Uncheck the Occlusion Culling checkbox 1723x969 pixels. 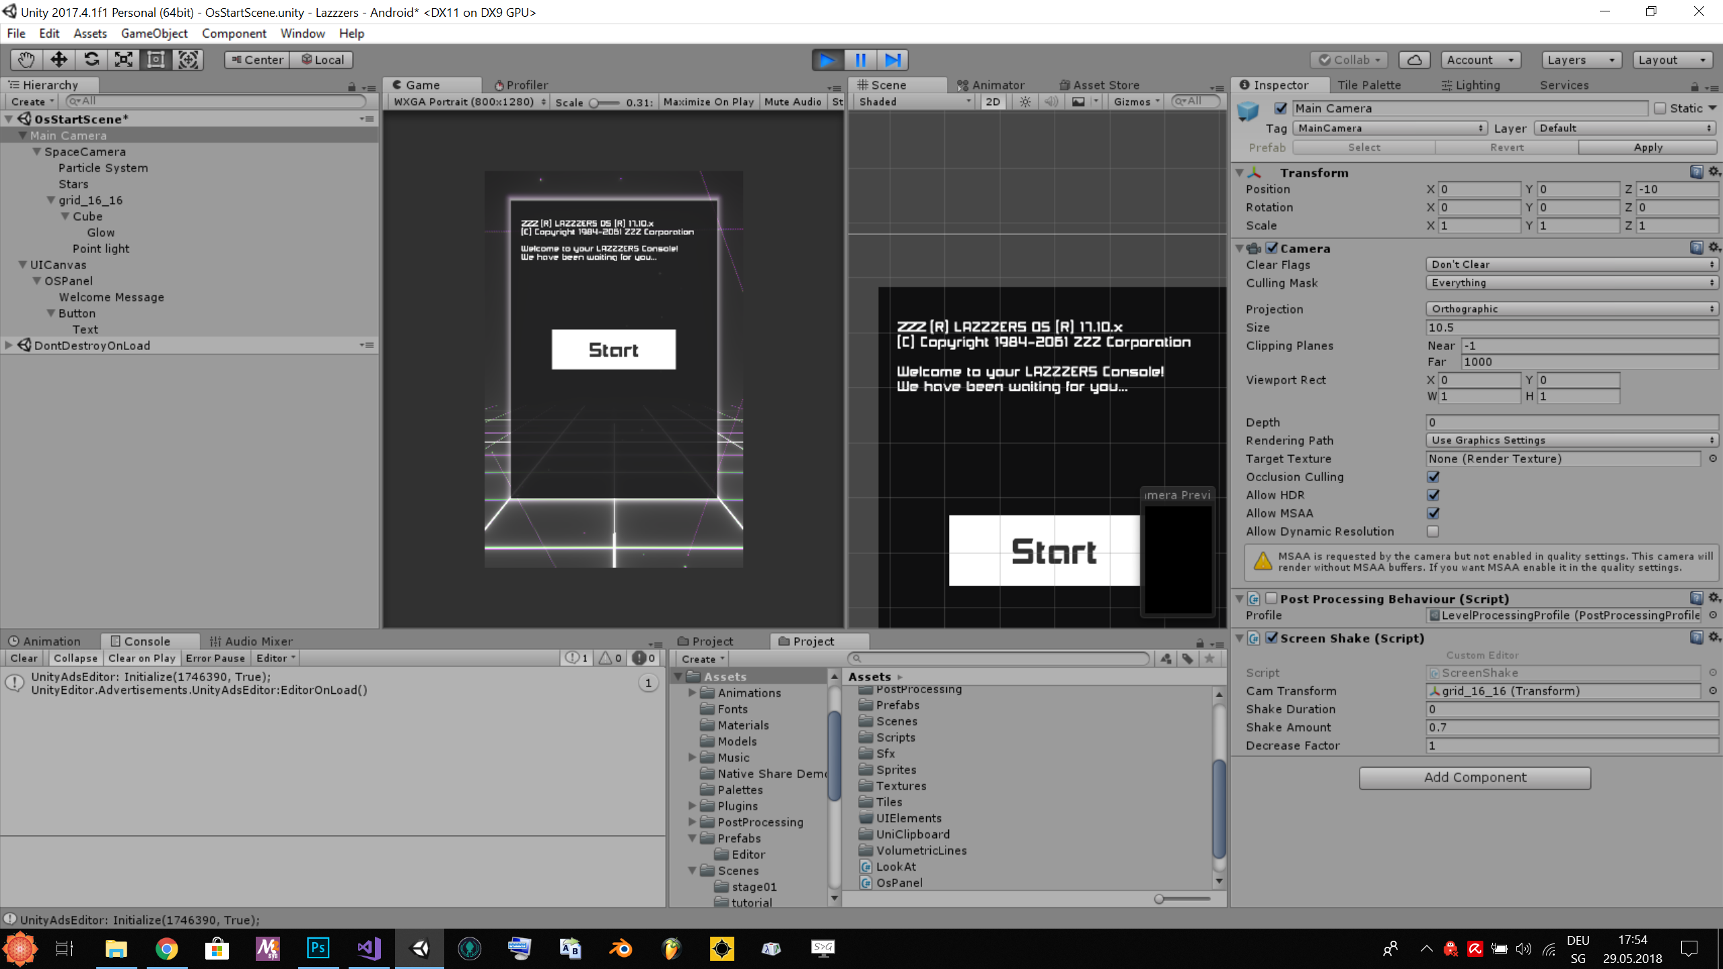click(x=1433, y=477)
